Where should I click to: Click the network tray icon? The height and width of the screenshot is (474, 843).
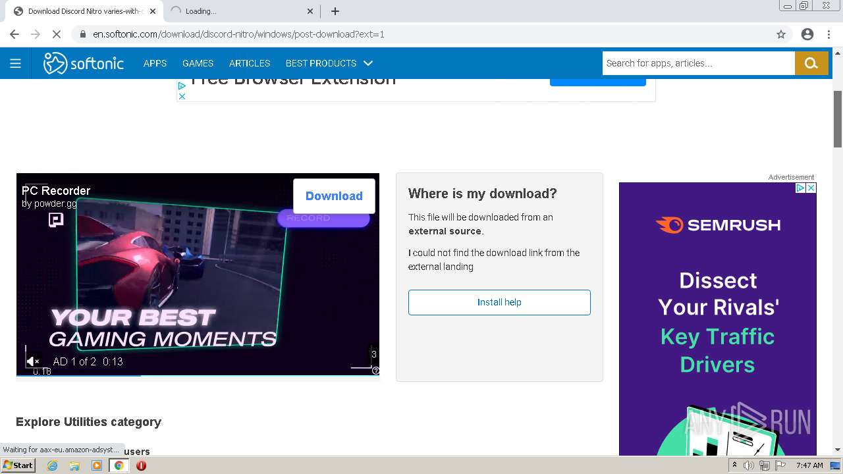click(x=765, y=465)
